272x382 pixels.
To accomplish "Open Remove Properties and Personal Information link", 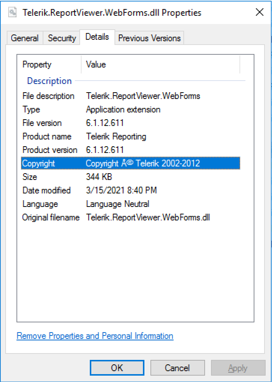I will click(x=95, y=336).
